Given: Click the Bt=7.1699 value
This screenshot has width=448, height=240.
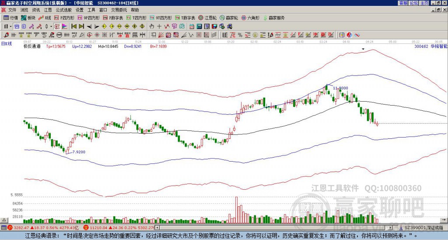Looking at the screenshot, I should [x=158, y=46].
